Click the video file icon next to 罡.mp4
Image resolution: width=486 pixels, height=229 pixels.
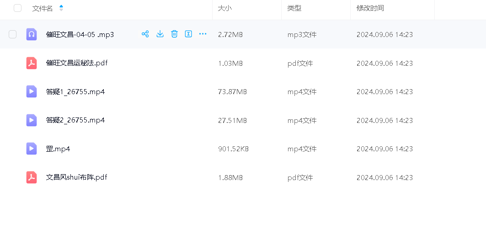32,149
